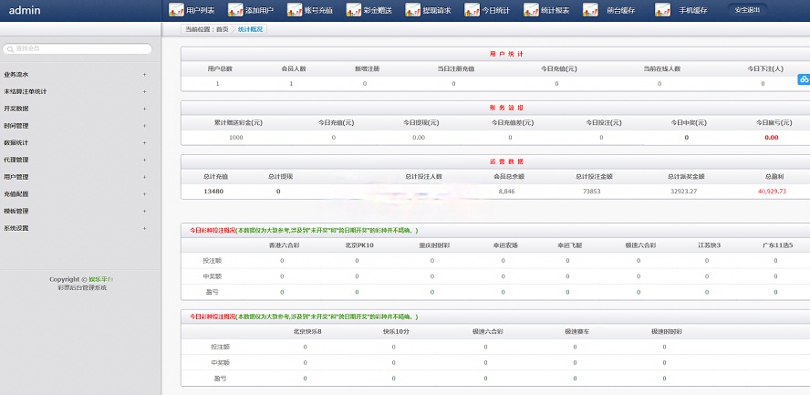Click the blue floating icon at right edge
This screenshot has width=810, height=395.
click(804, 79)
